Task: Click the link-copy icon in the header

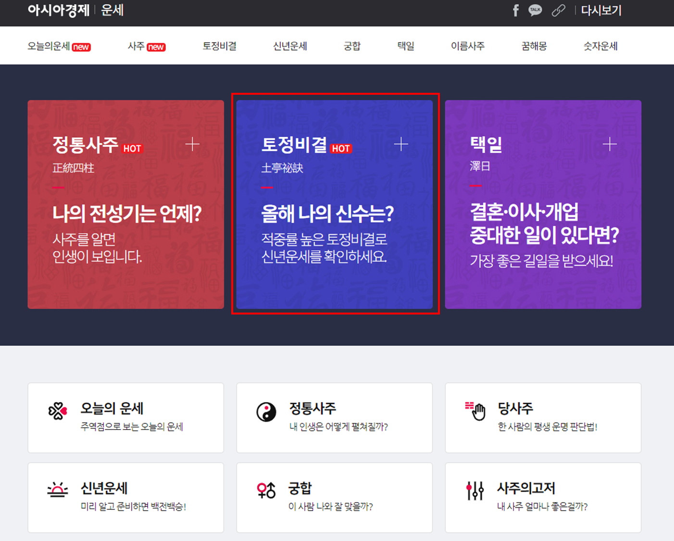Action: pyautogui.click(x=559, y=10)
